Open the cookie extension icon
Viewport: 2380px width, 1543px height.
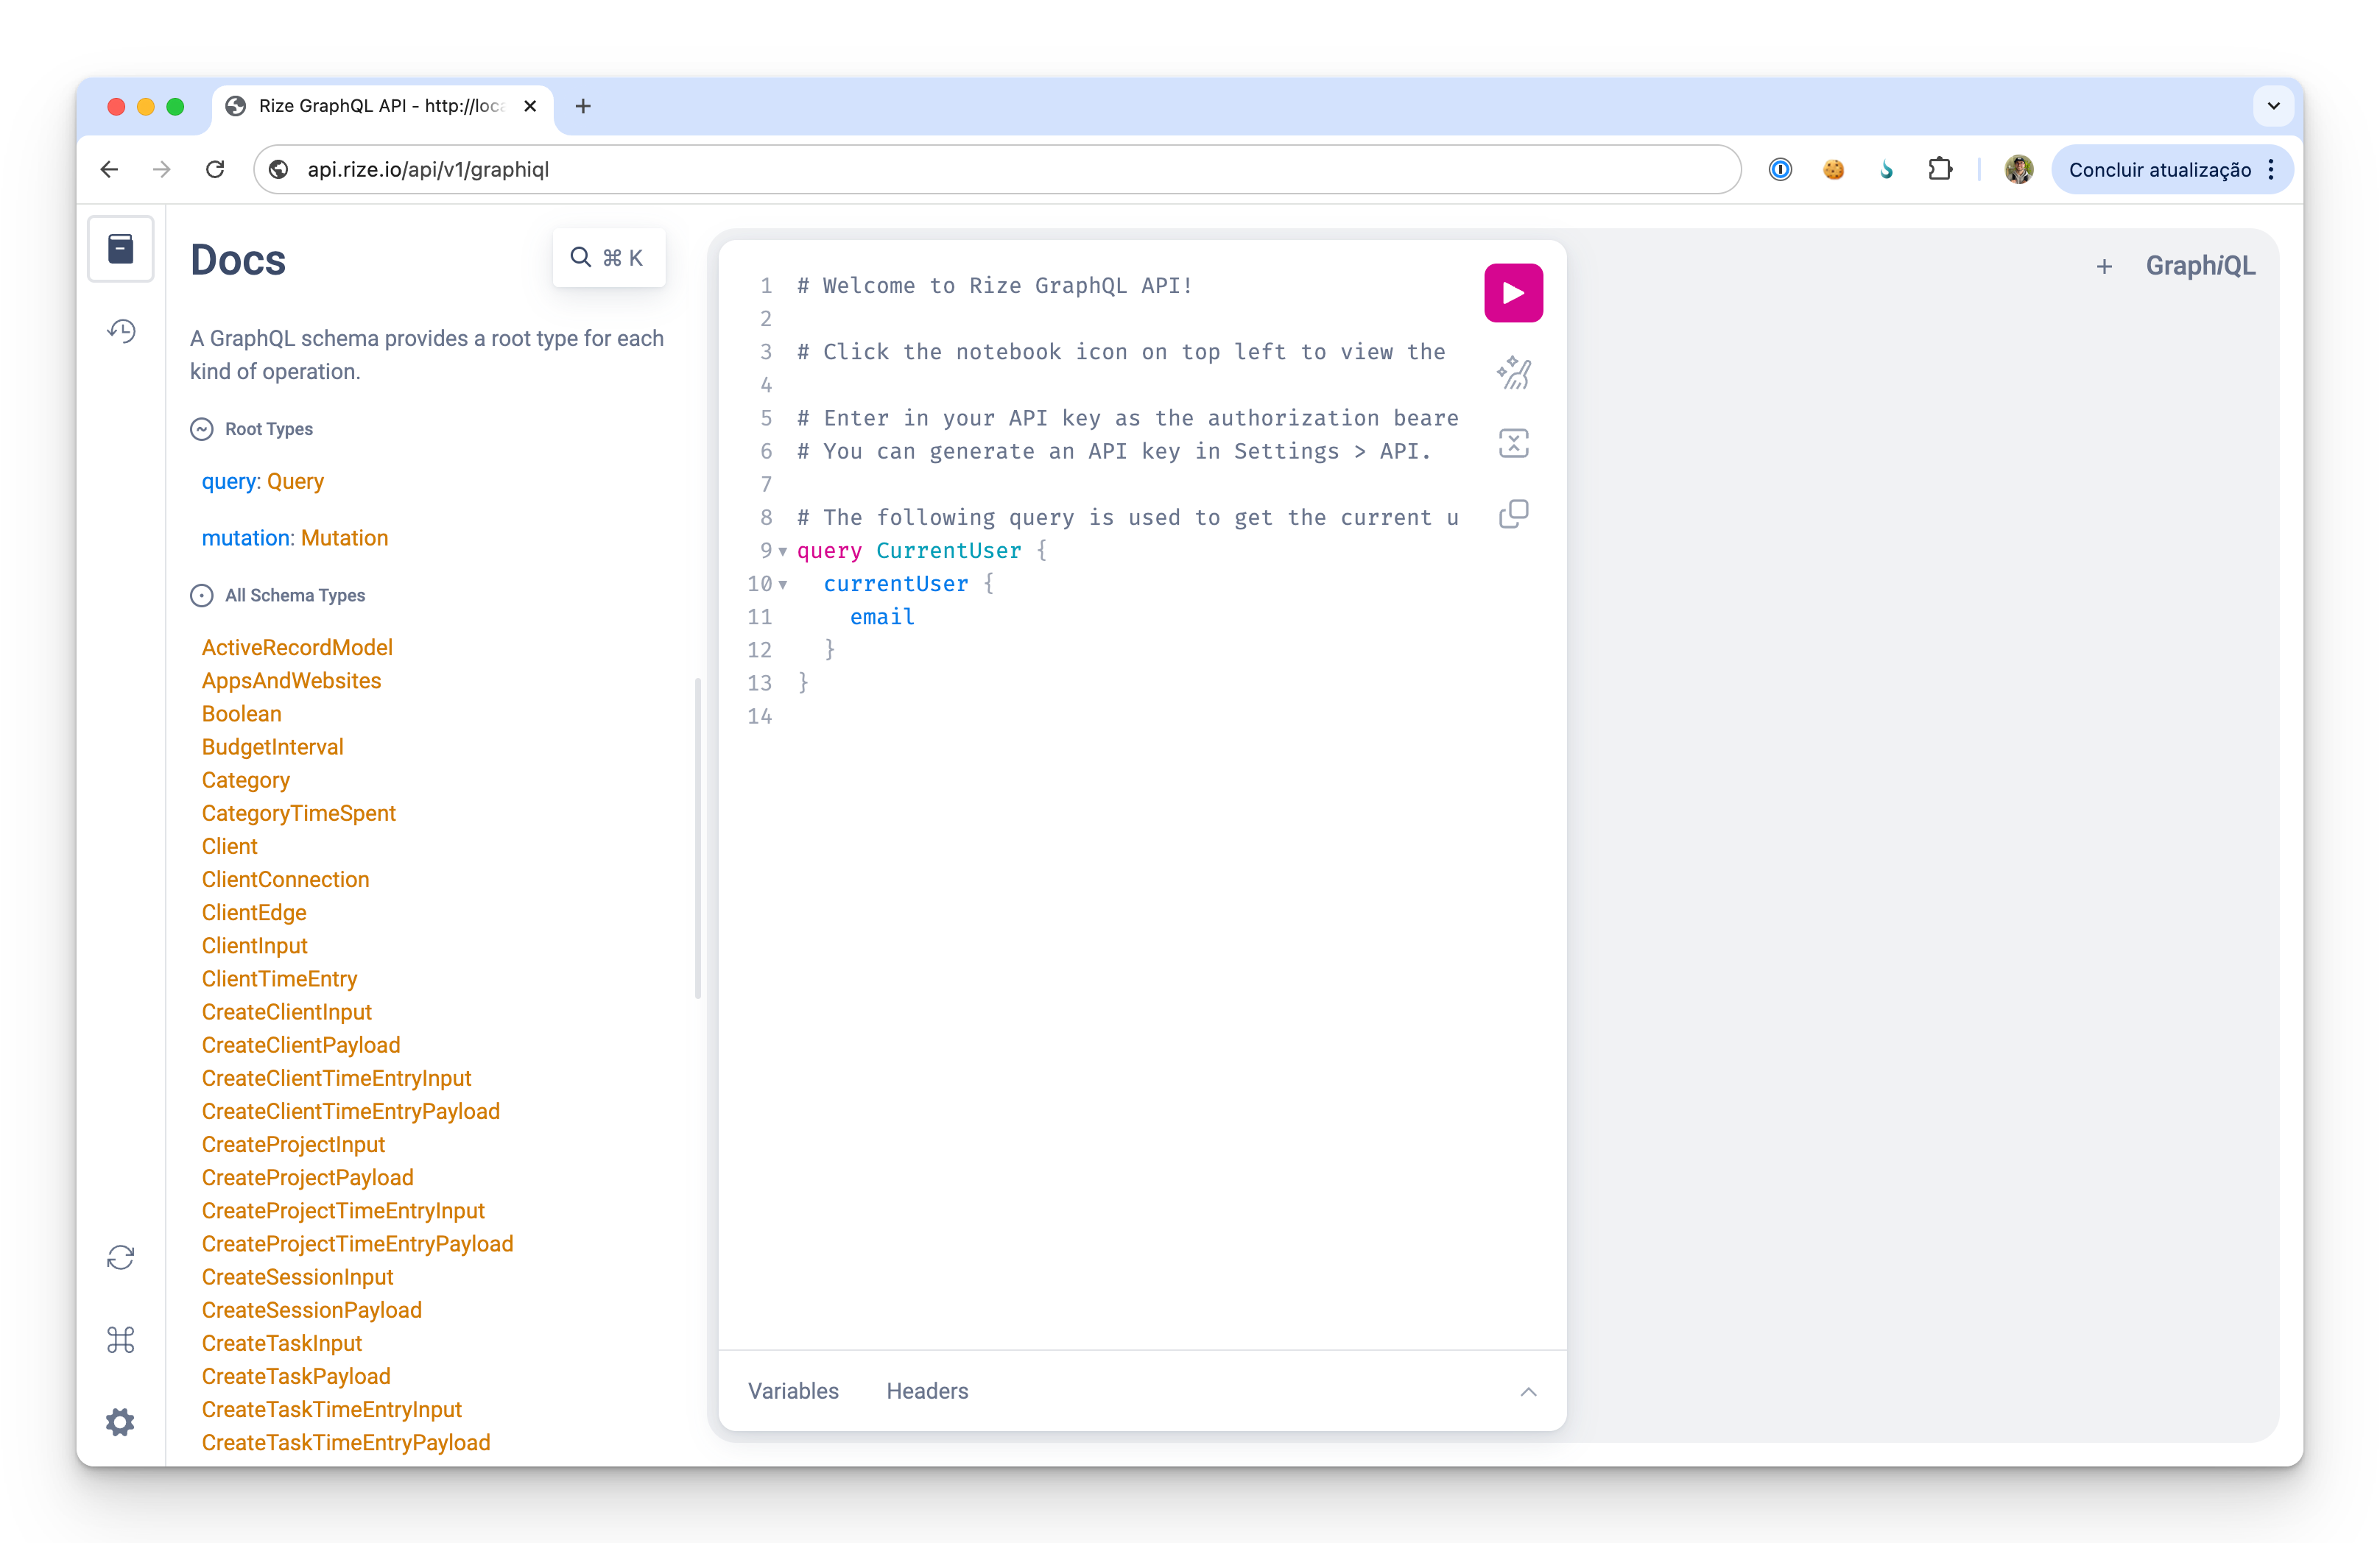coord(1833,170)
